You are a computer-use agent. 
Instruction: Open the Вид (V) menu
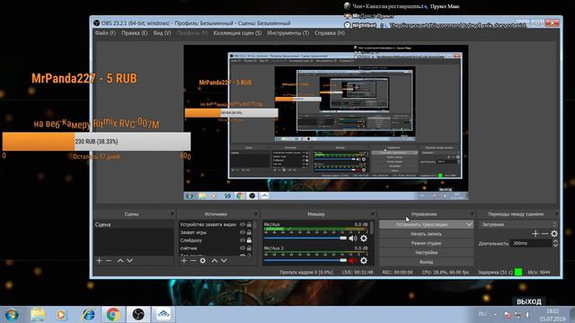(162, 33)
